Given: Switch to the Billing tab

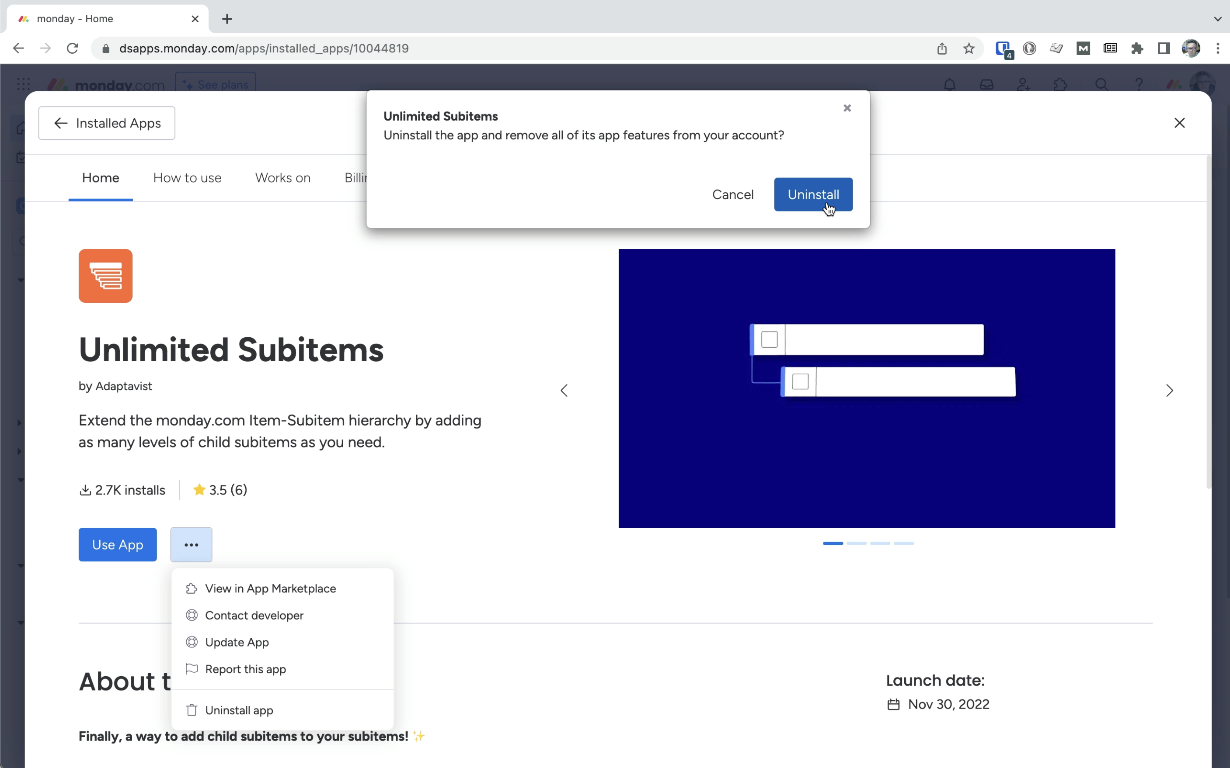Looking at the screenshot, I should pyautogui.click(x=361, y=178).
